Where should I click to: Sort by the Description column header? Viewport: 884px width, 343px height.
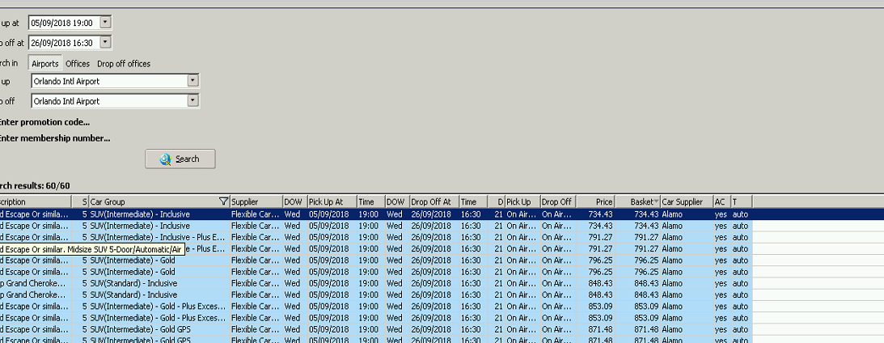36,201
